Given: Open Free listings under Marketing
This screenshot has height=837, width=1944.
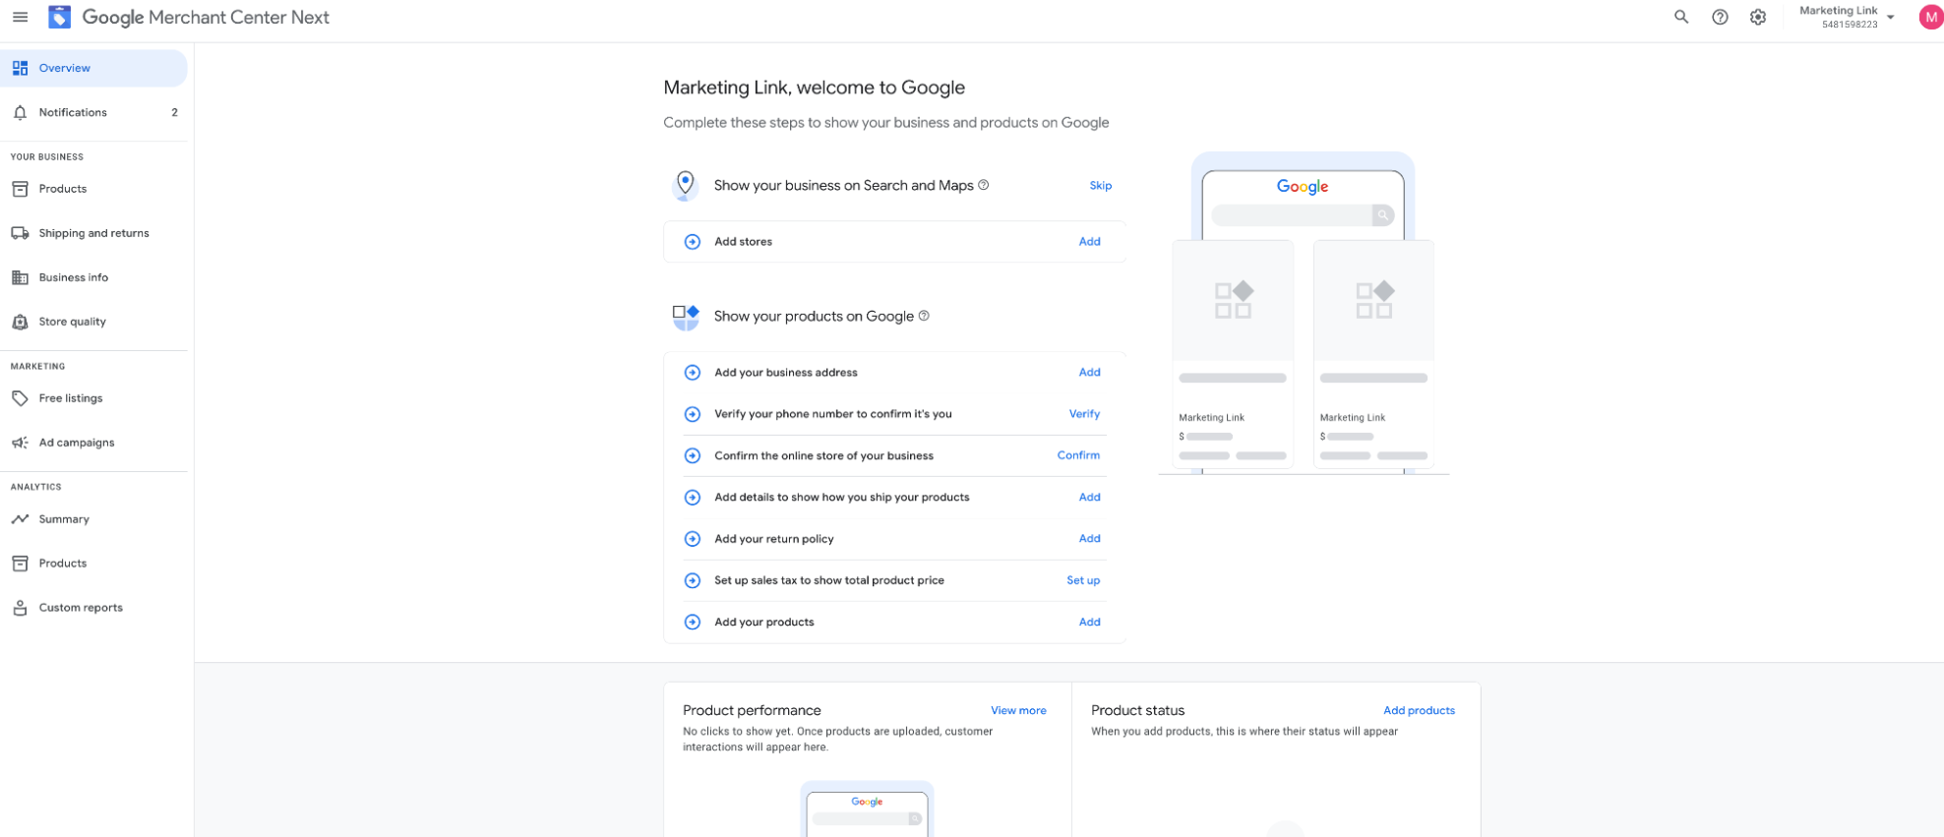Looking at the screenshot, I should pyautogui.click(x=93, y=398).
